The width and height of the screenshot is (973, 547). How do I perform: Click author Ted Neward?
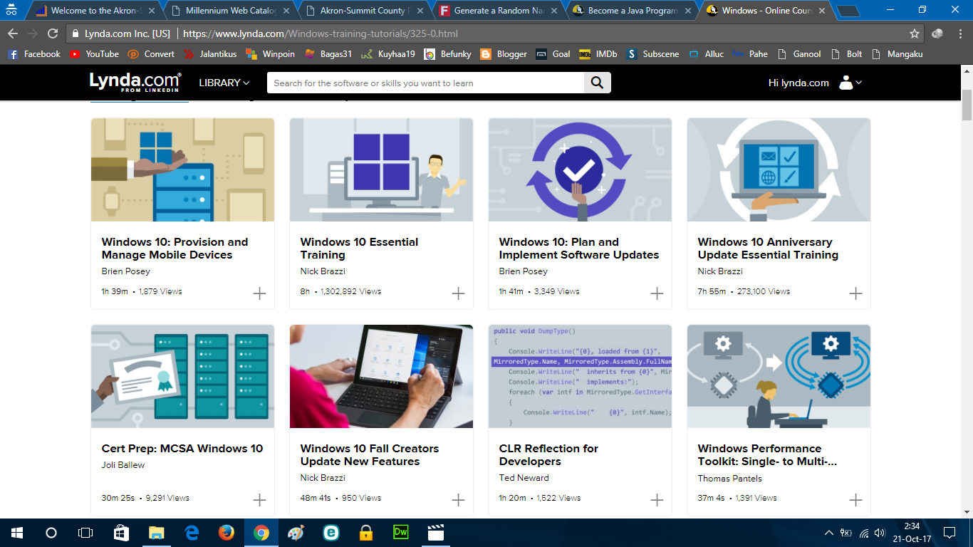pyautogui.click(x=524, y=478)
